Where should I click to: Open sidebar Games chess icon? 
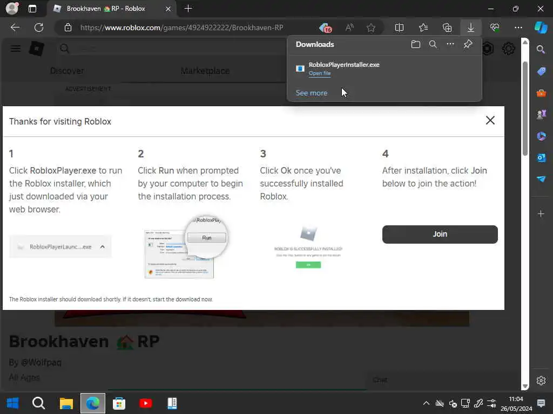coord(541,114)
